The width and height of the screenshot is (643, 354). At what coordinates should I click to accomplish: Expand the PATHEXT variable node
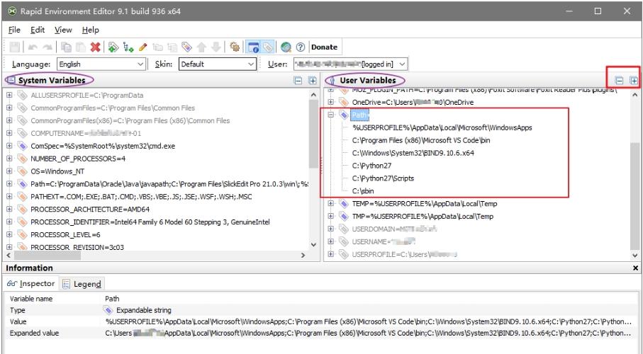[9, 197]
